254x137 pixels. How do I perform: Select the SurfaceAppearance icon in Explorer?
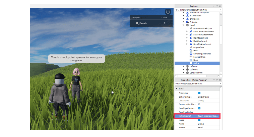[x=191, y=54]
